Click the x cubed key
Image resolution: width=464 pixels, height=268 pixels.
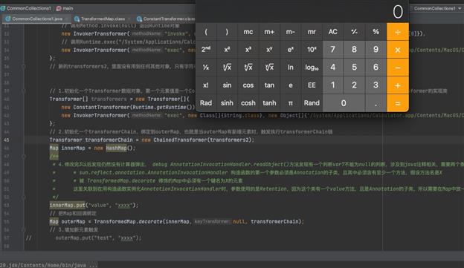coord(248,49)
